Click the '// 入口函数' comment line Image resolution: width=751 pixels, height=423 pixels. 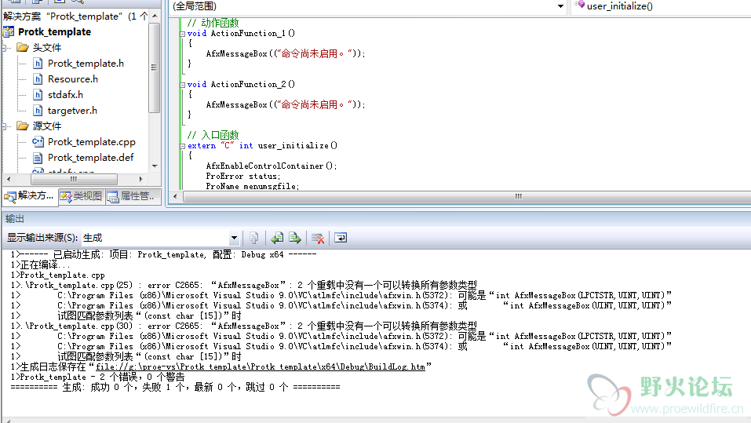pyautogui.click(x=213, y=135)
